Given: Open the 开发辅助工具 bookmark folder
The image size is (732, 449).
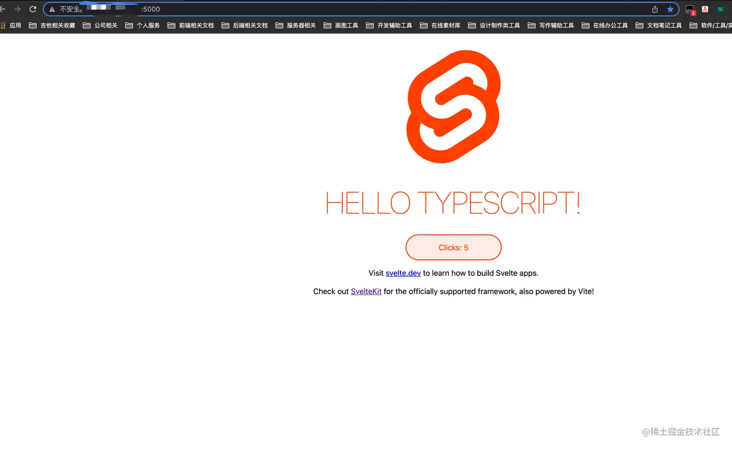Looking at the screenshot, I should tap(389, 25).
